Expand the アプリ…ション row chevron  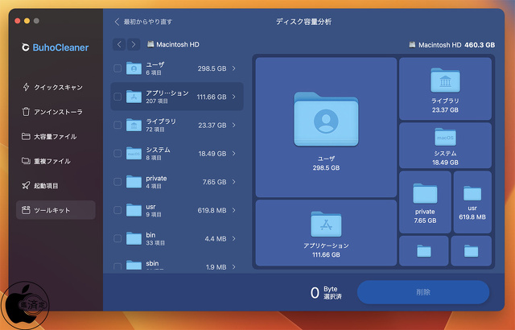pos(234,97)
